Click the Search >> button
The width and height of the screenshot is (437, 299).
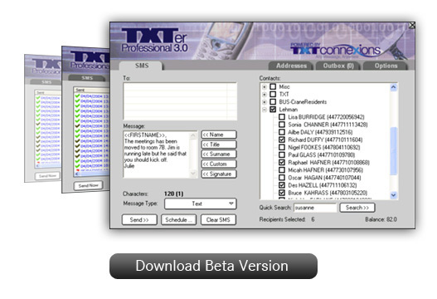point(357,208)
